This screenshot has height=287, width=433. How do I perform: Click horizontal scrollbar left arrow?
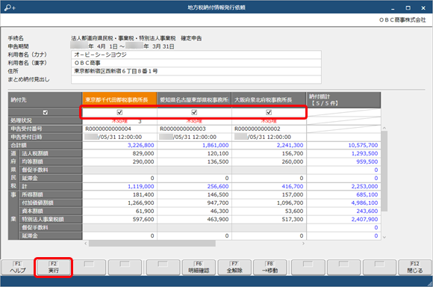(86, 244)
